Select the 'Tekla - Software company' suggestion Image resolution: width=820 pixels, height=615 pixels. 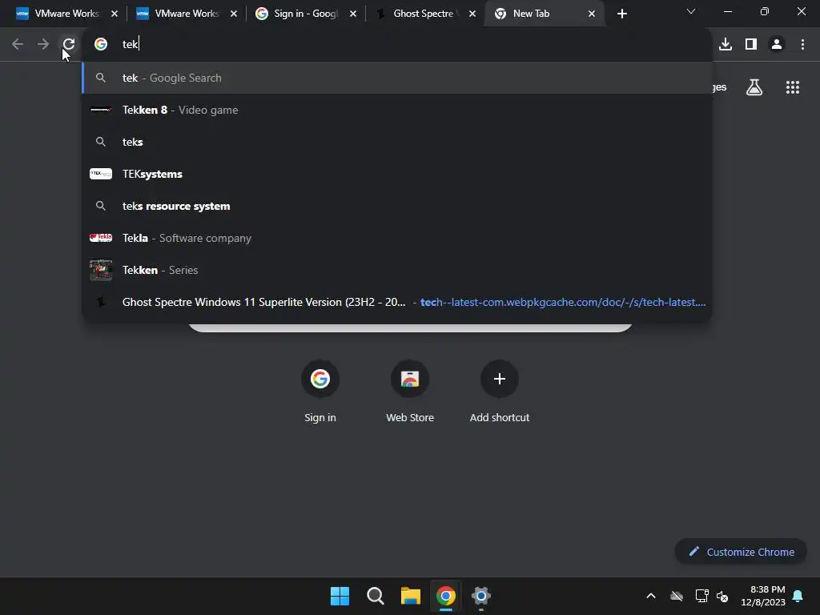pyautogui.click(x=397, y=238)
